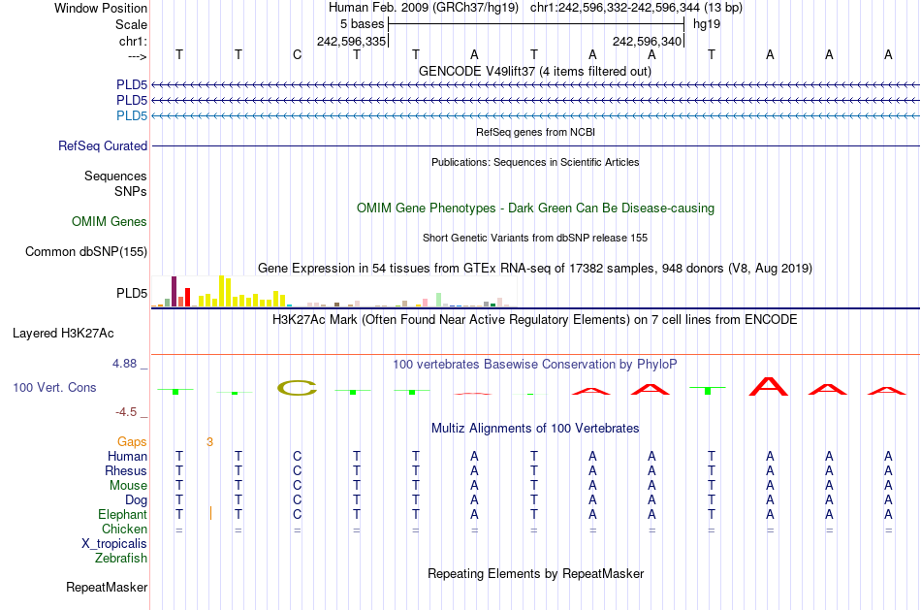This screenshot has height=610, width=921.
Task: Open the OMIM Gene Phenotypes track title
Action: [x=535, y=209]
